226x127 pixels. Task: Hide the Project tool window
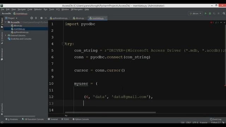pyautogui.click(x=46, y=18)
